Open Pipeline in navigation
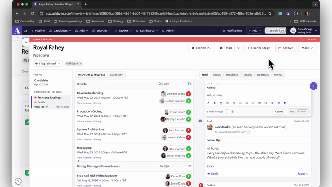 point(38,30)
